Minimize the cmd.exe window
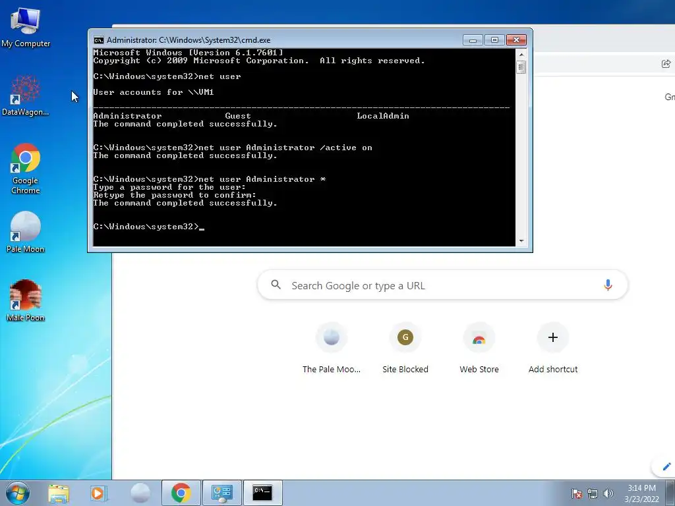675x506 pixels. (473, 40)
